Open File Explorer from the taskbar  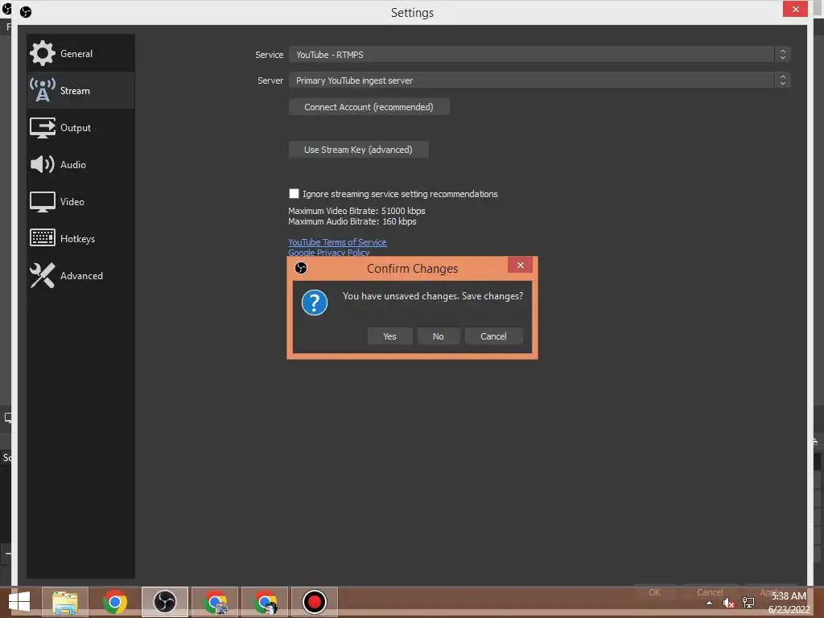point(64,602)
